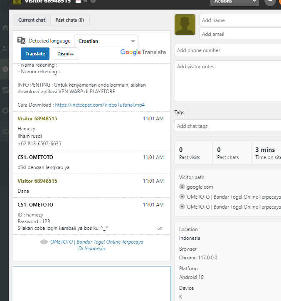Click the Dismiss button
This screenshot has height=301, width=281.
click(x=65, y=54)
